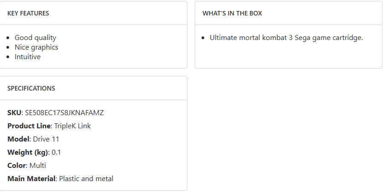Click the SPECIFICATIONS heading
This screenshot has width=383, height=192.
click(31, 89)
